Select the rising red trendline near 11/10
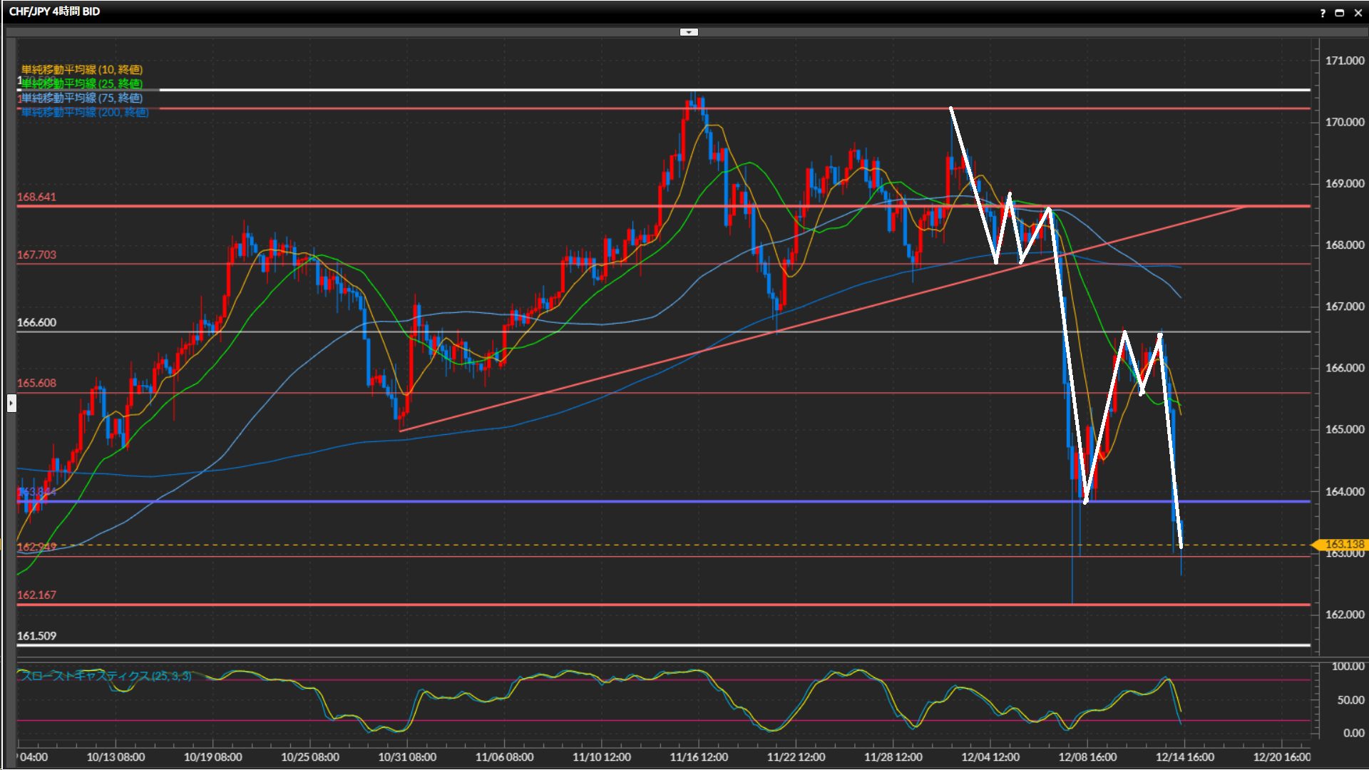Screen dimensions: 1369x770 point(601,378)
